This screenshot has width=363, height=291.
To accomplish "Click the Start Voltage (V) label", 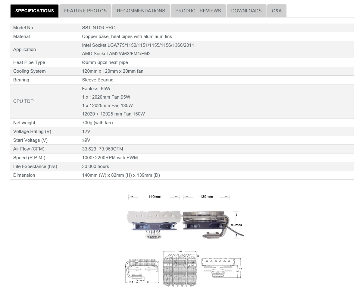I will pos(30,140).
